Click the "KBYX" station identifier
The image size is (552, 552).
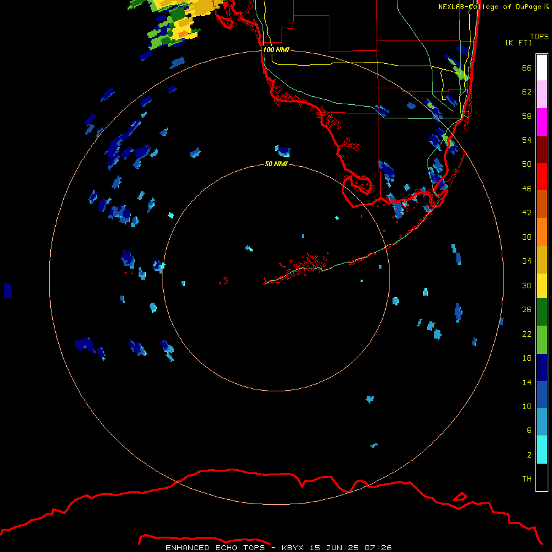[x=292, y=548]
